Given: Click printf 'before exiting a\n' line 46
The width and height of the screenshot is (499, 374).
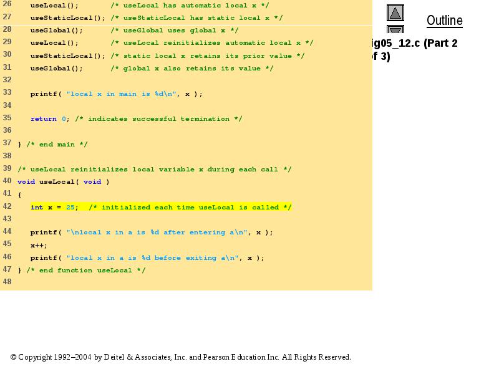Looking at the screenshot, I should click(x=147, y=258).
